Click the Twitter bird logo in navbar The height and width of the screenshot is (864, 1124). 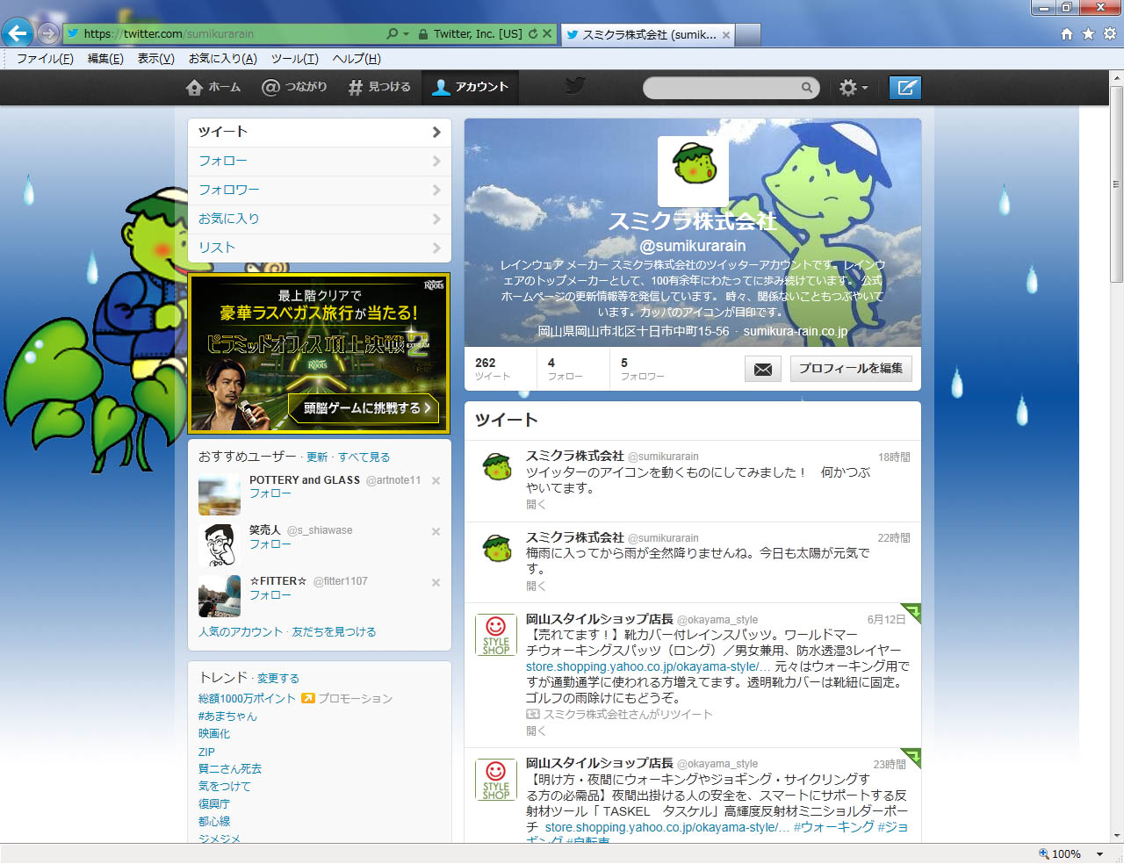tap(575, 86)
